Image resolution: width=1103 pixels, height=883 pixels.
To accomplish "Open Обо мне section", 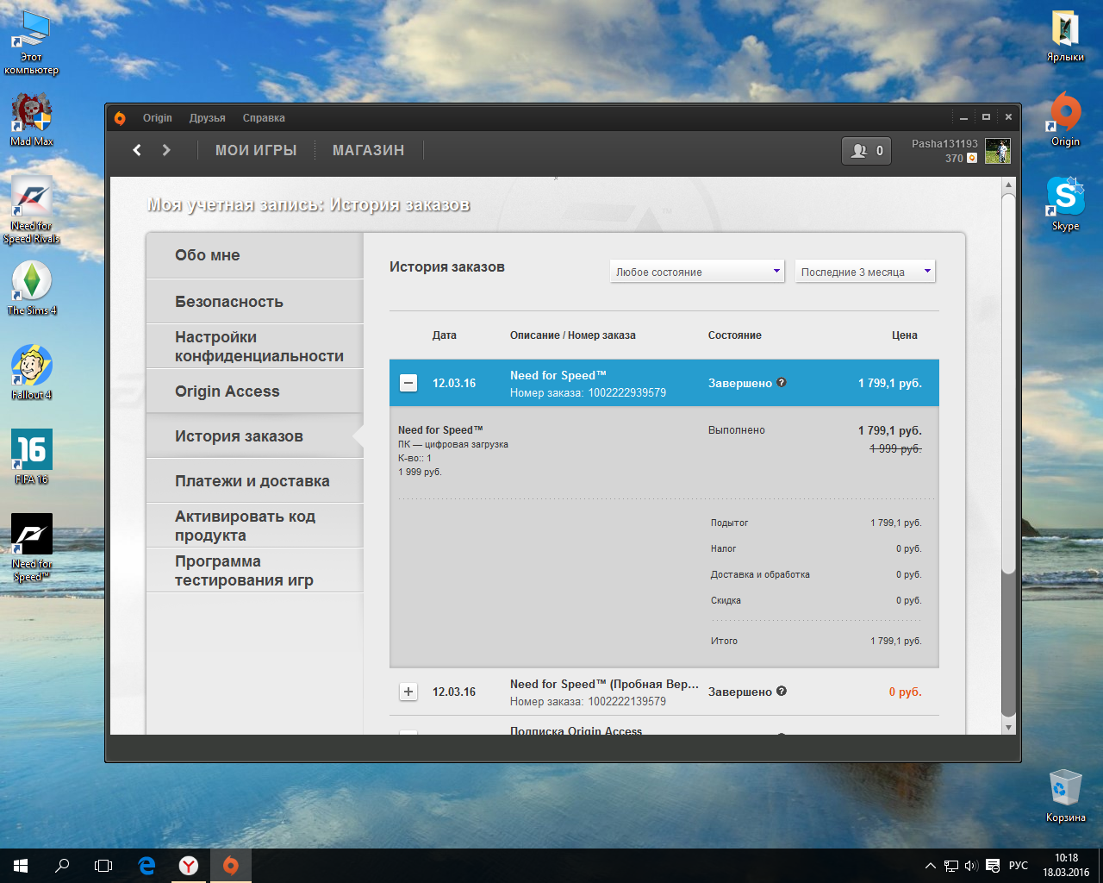I will 255,255.
